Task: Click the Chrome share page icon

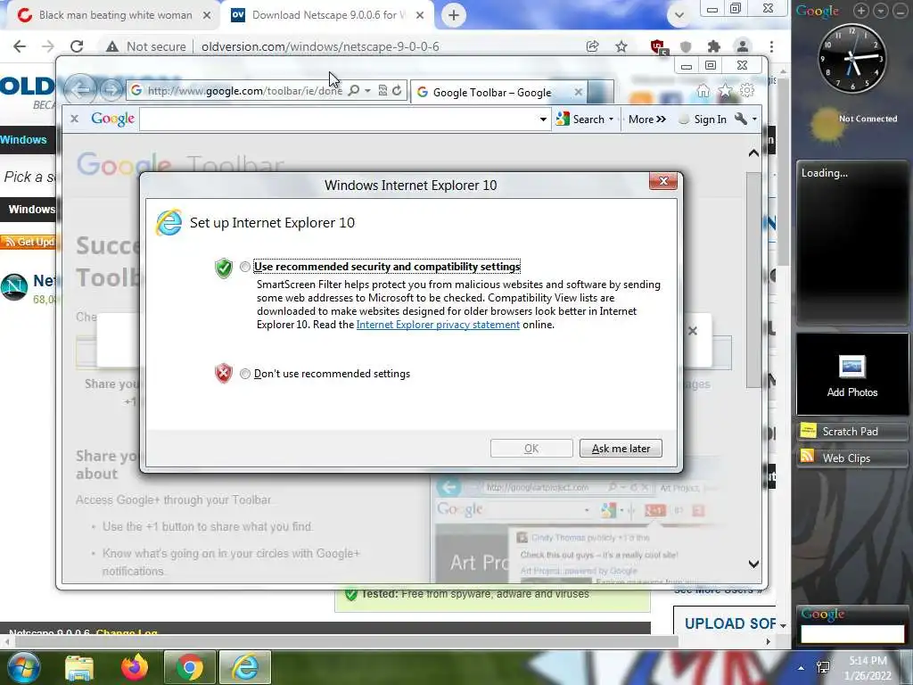Action: pos(593,46)
